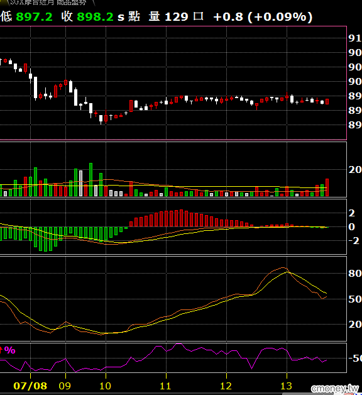This screenshot has width=362, height=395.
Task: Select the 12 hour marker on time axis
Action: [226, 386]
